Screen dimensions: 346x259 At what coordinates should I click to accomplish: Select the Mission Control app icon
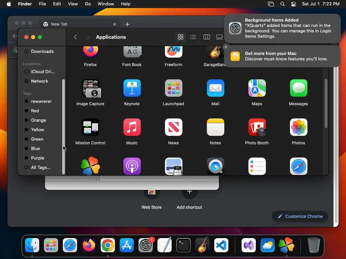pyautogui.click(x=90, y=127)
